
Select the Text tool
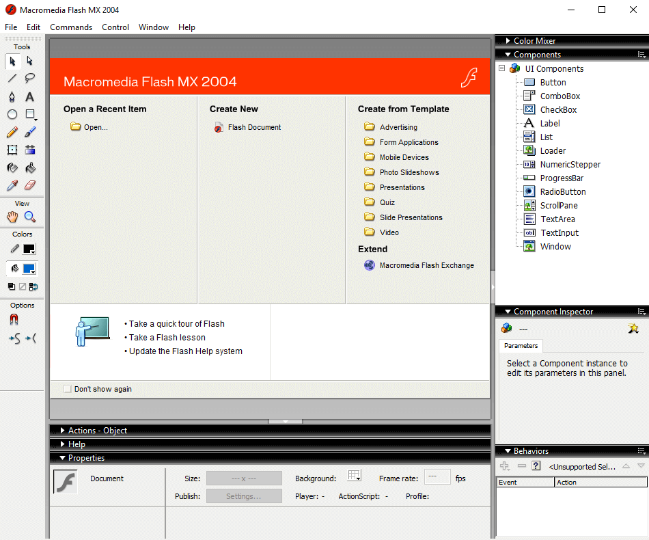(30, 96)
